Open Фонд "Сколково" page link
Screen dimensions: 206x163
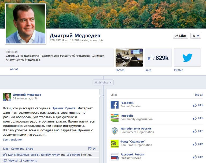coord(133,142)
